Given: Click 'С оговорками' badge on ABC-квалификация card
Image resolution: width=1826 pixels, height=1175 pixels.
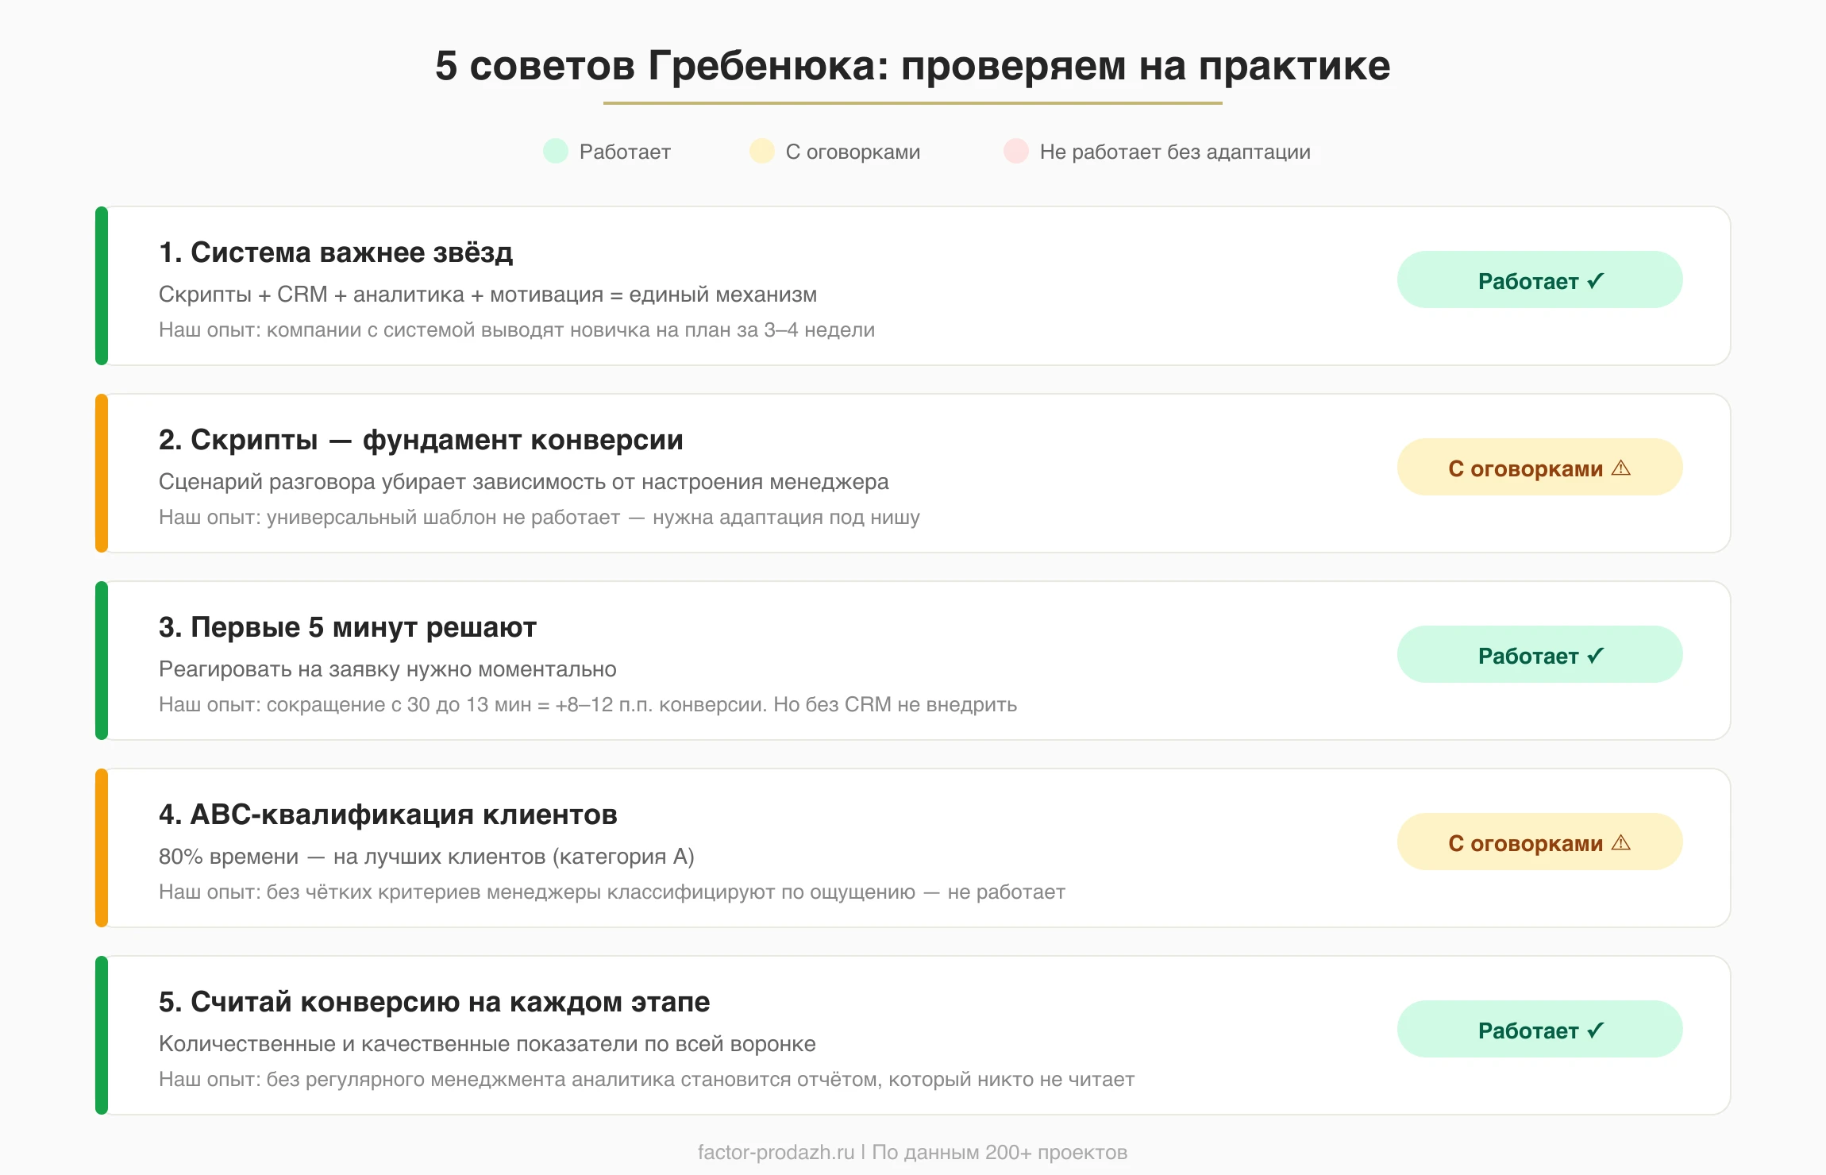Looking at the screenshot, I should click(x=1539, y=842).
